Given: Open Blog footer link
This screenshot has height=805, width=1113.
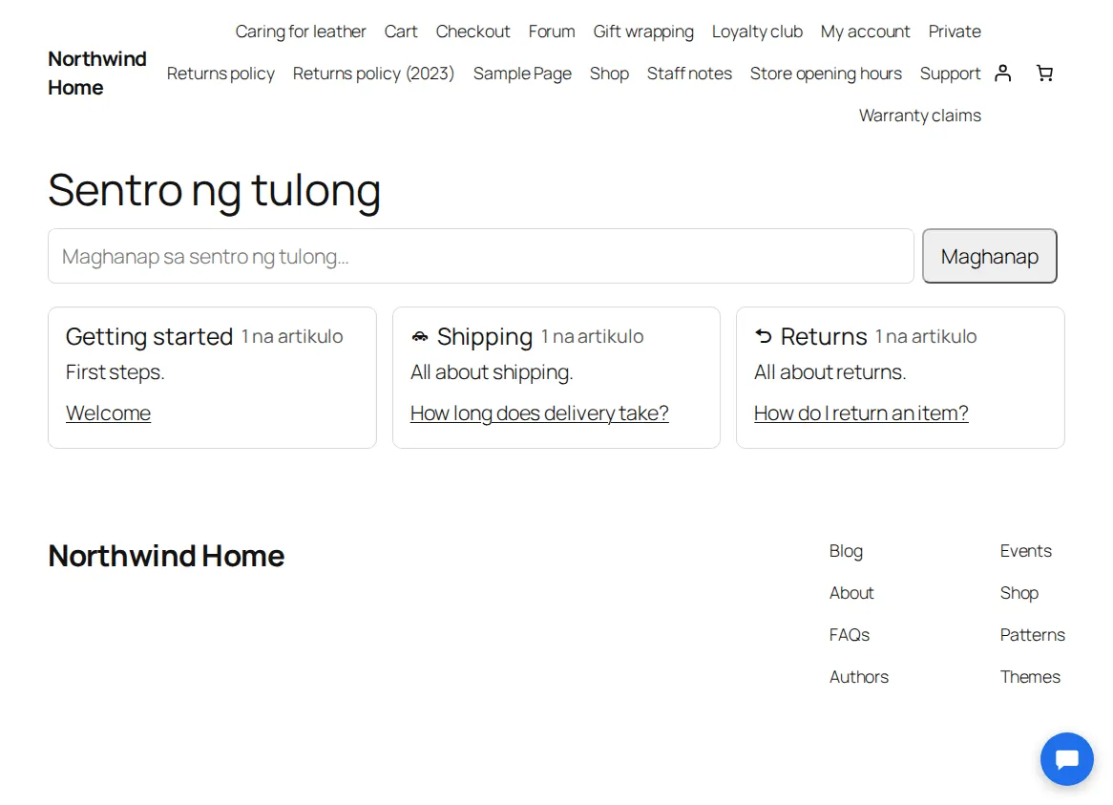Looking at the screenshot, I should click(846, 551).
